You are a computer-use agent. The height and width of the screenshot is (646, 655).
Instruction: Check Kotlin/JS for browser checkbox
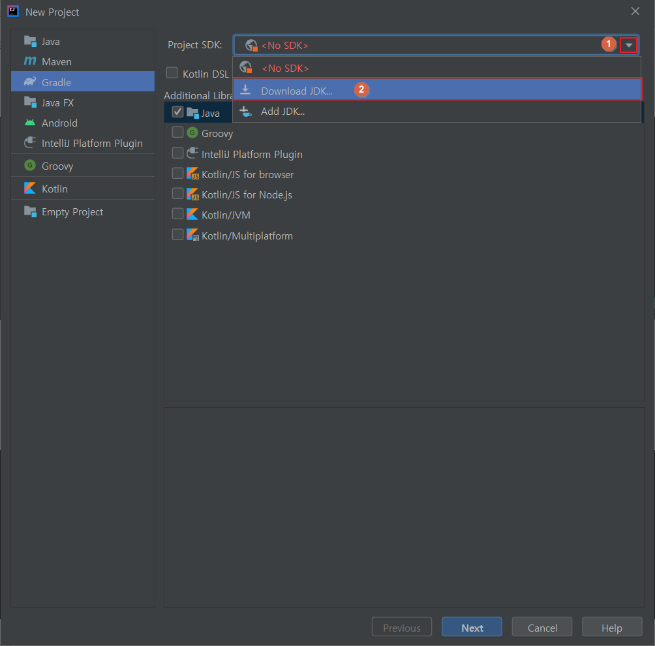pyautogui.click(x=178, y=173)
